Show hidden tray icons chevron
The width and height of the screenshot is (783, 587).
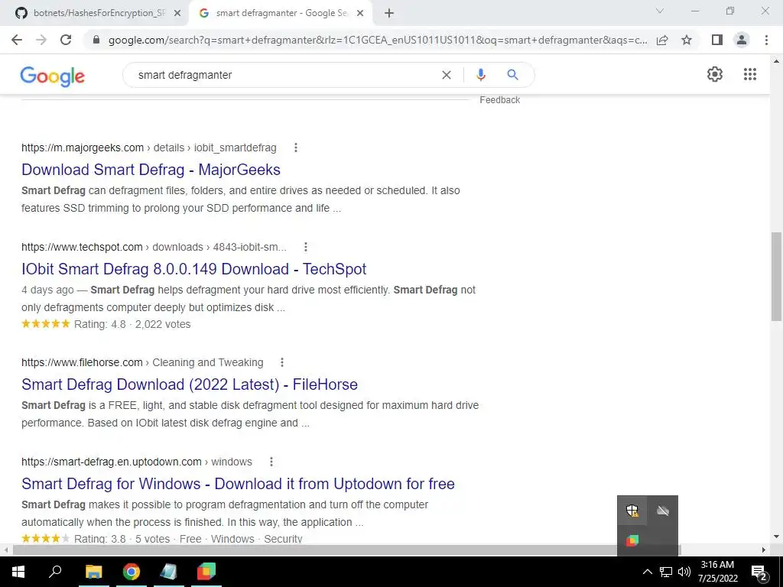tap(647, 572)
